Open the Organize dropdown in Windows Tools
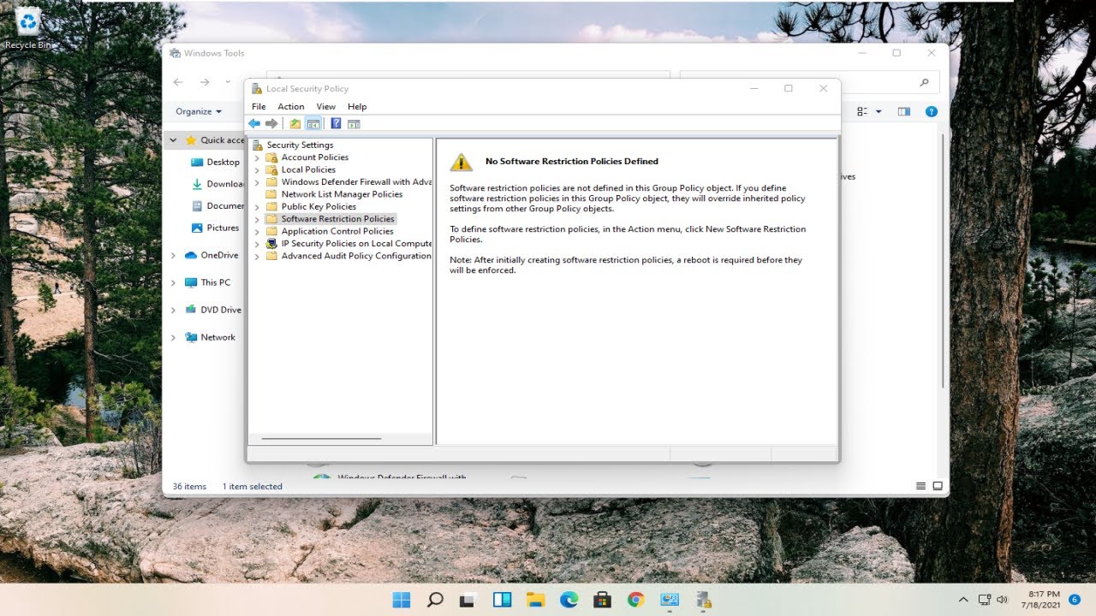 coord(199,111)
